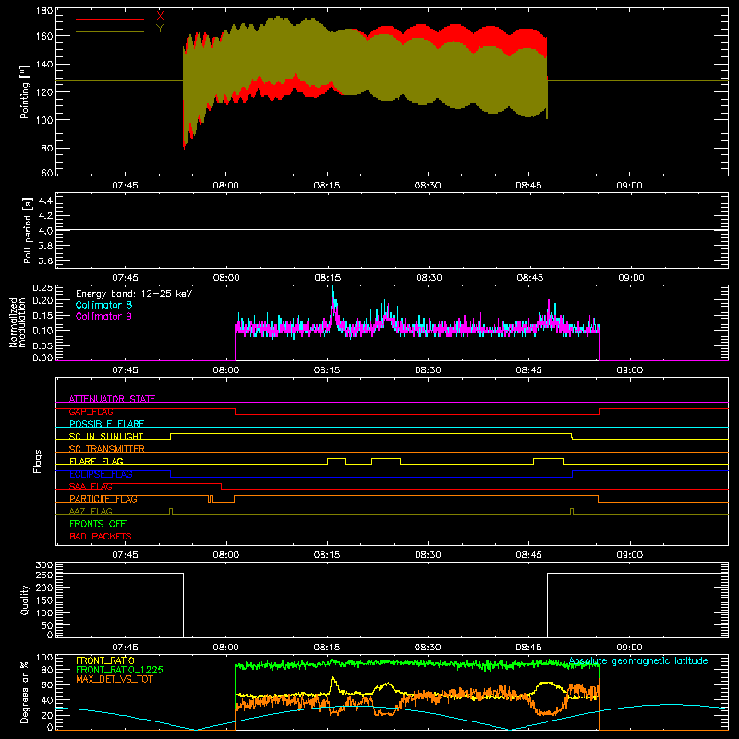
Task: Click the 250 tick on Quality axis
Action: pyautogui.click(x=44, y=575)
